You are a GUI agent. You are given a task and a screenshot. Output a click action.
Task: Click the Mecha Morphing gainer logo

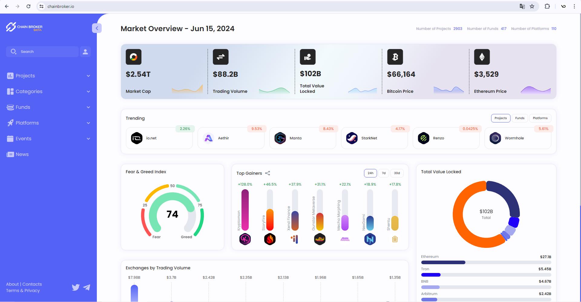click(x=345, y=239)
